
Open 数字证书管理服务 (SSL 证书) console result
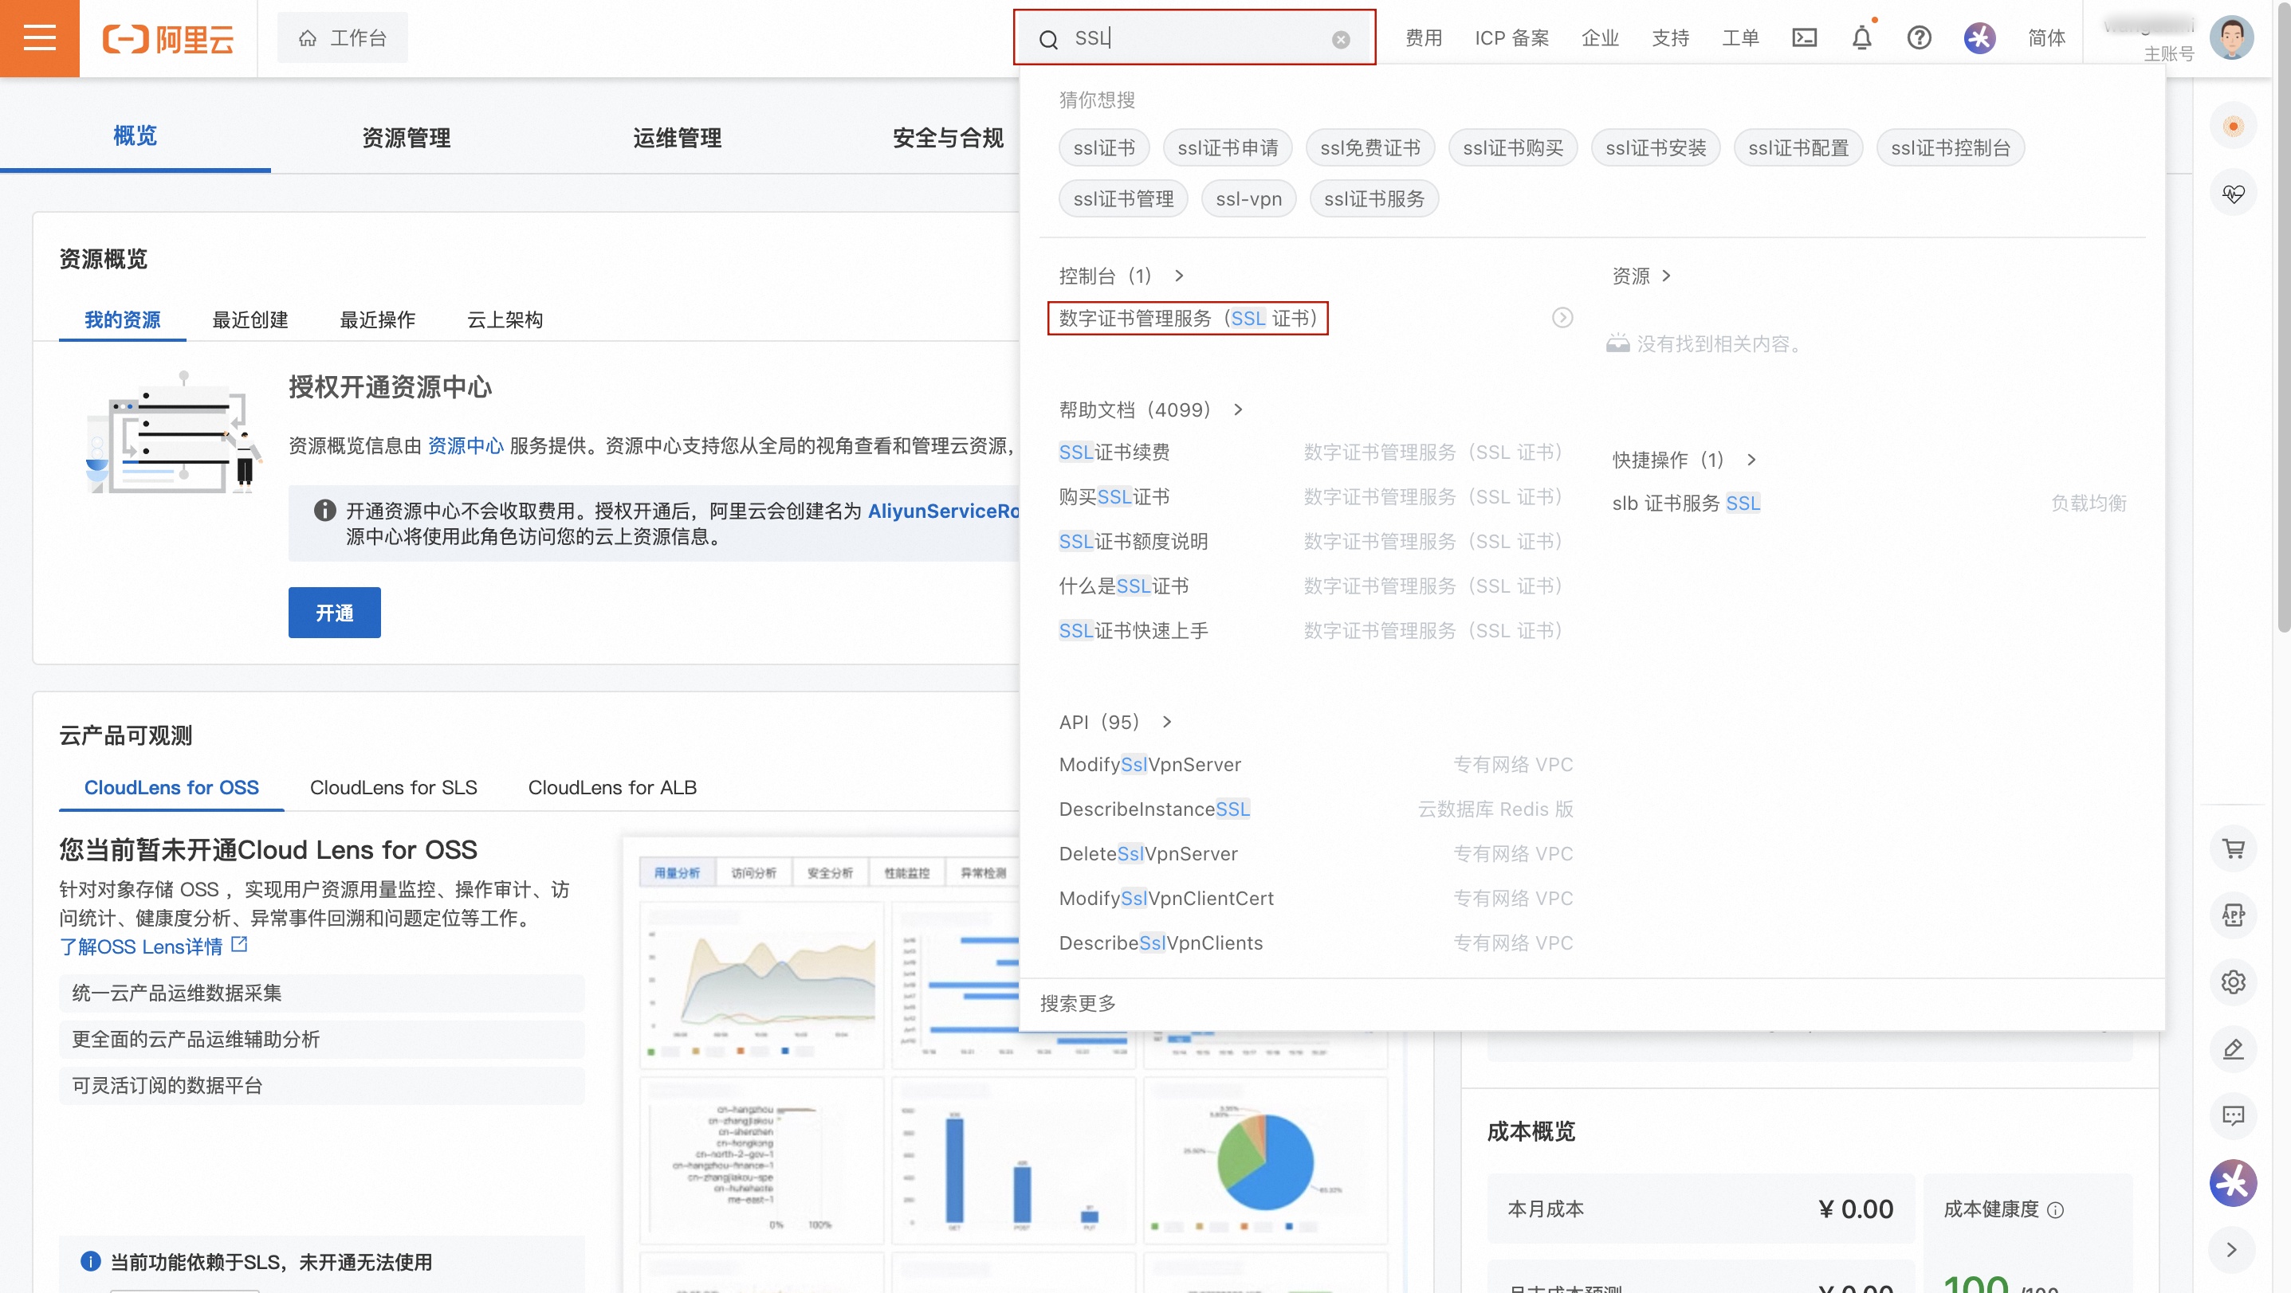pyautogui.click(x=1187, y=318)
